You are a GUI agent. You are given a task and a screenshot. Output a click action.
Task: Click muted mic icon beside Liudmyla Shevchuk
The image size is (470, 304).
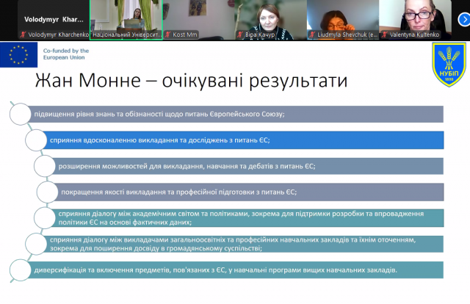tap(312, 35)
